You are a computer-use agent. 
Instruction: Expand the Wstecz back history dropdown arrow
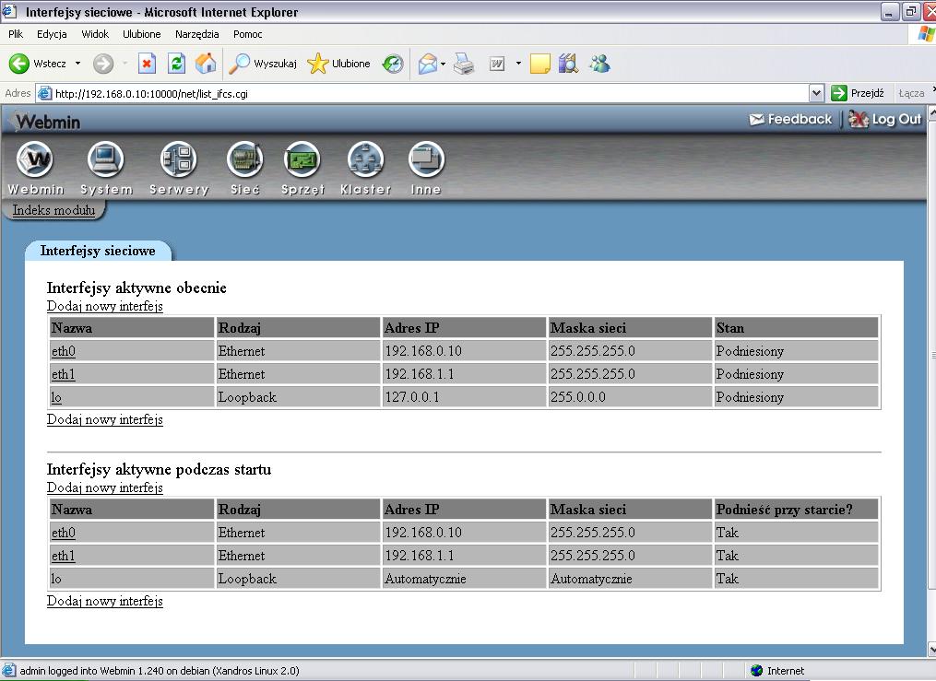tap(77, 64)
